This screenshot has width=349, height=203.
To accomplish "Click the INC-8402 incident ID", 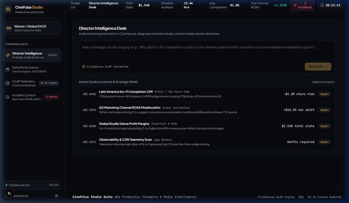I will (x=89, y=94).
